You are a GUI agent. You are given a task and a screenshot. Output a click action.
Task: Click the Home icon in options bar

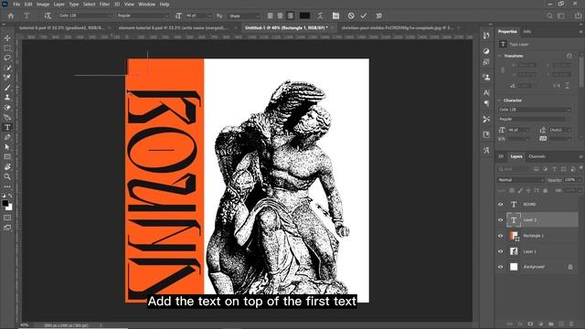11,16
